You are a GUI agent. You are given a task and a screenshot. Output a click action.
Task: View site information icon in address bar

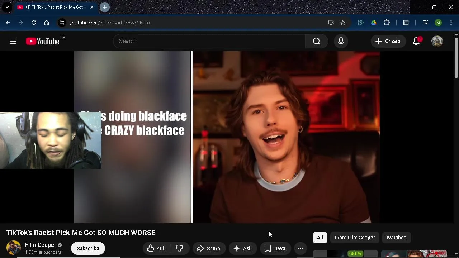[x=62, y=23]
